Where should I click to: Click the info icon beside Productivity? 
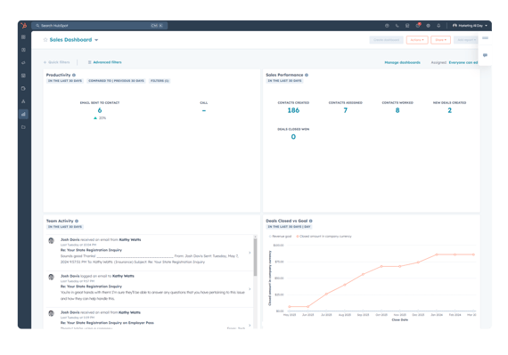coord(74,75)
